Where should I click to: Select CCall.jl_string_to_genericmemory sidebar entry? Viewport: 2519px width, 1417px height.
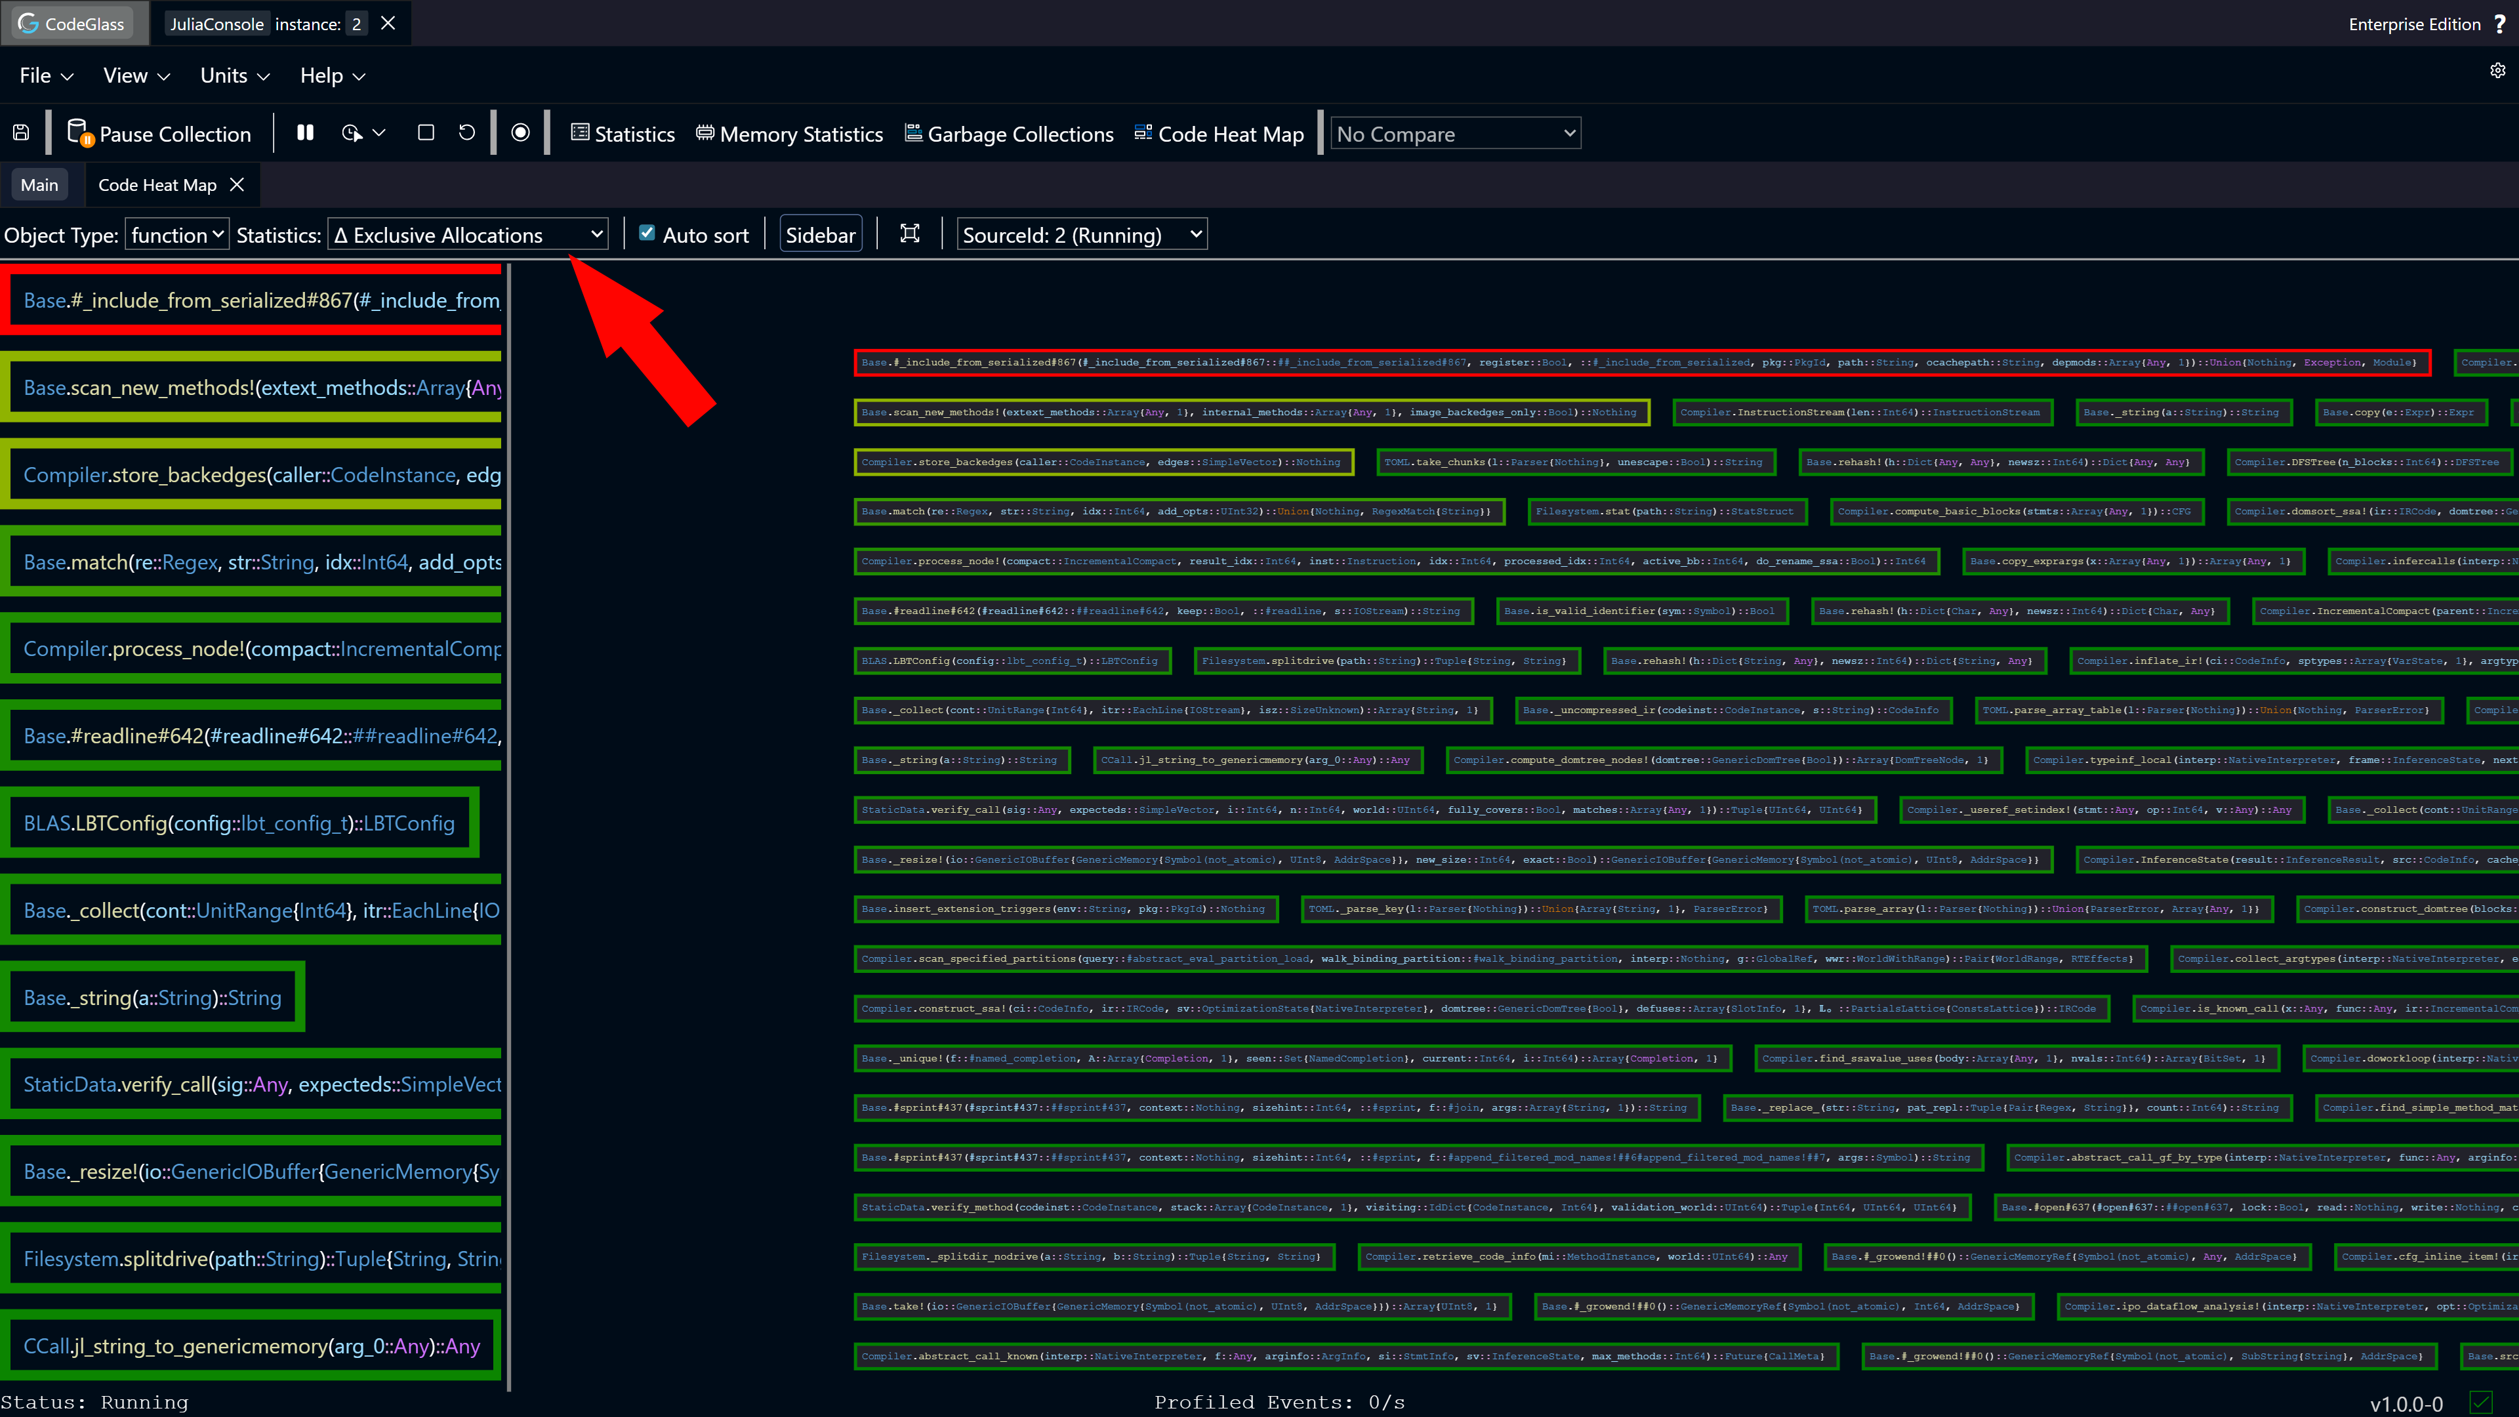251,1345
